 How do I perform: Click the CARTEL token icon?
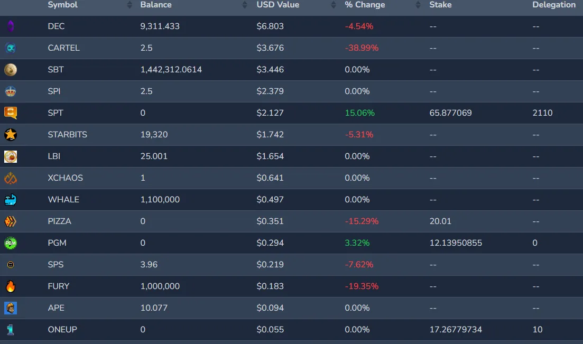pos(11,48)
